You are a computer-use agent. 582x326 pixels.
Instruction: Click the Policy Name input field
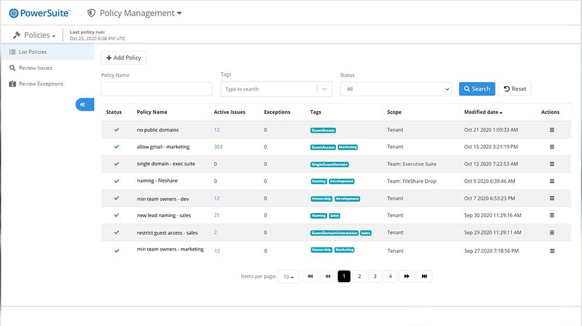pyautogui.click(x=157, y=89)
